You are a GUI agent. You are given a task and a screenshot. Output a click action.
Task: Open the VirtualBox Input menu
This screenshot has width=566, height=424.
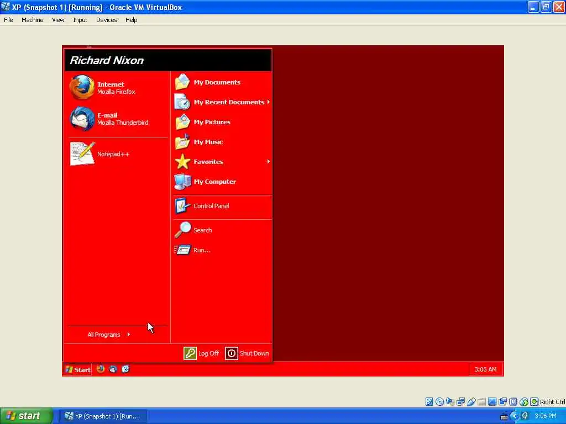click(x=80, y=20)
